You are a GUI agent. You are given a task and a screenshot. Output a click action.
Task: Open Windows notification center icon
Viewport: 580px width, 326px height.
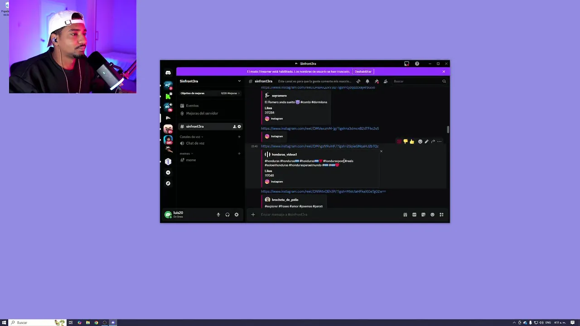point(572,323)
